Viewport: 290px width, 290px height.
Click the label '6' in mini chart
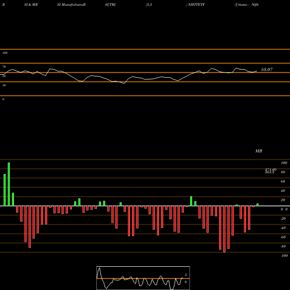[x=186, y=282]
